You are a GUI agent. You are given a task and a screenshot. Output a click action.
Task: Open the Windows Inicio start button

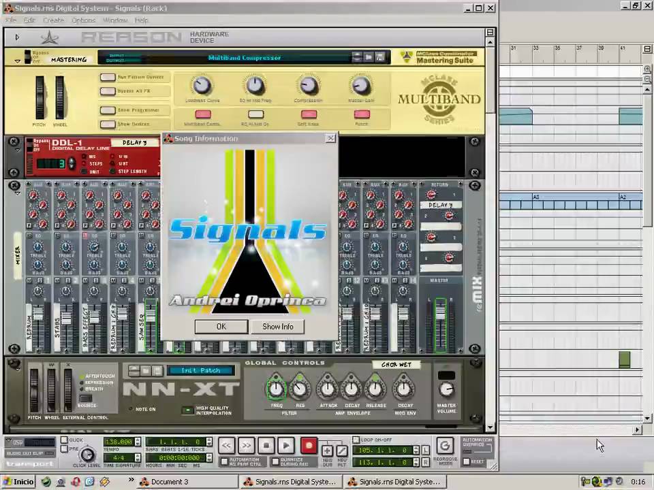pyautogui.click(x=18, y=482)
